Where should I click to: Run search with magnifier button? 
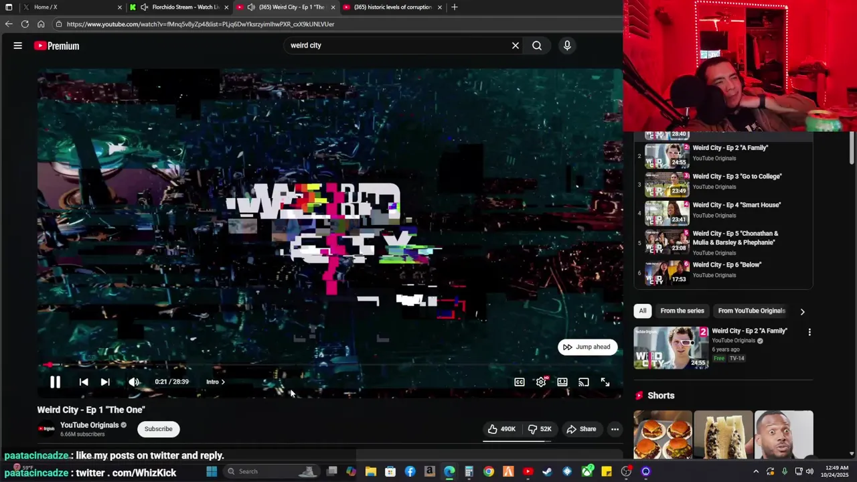(x=537, y=46)
